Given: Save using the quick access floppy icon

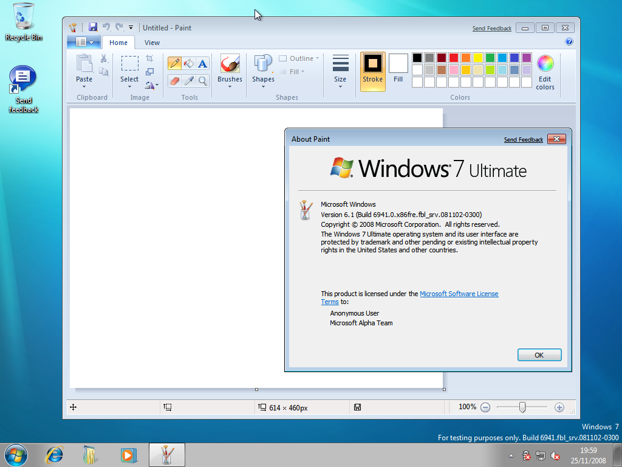Looking at the screenshot, I should point(93,27).
